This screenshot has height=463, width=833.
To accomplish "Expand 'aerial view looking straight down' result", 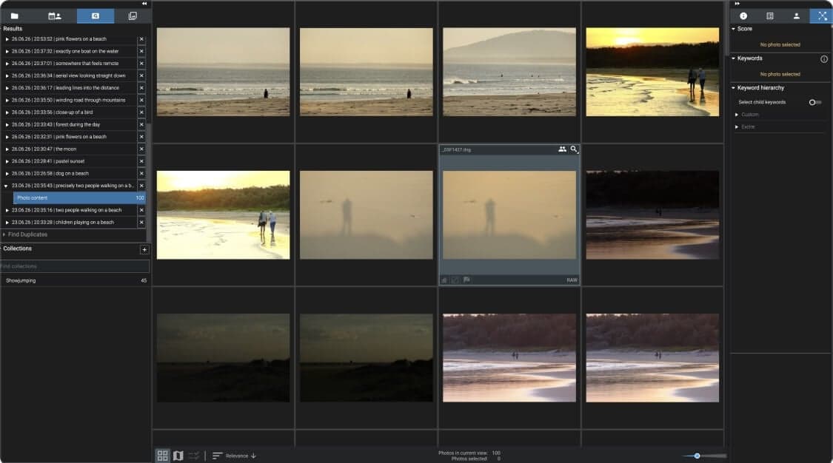I will 7,76.
